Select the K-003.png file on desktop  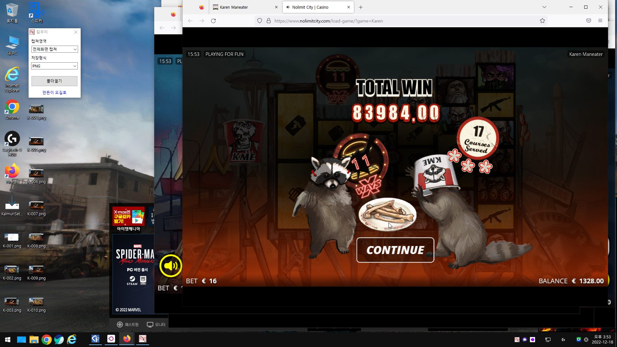click(12, 305)
